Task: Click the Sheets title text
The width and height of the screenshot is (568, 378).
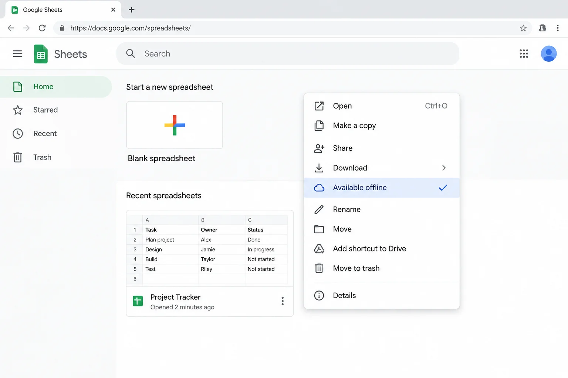Action: pos(71,54)
